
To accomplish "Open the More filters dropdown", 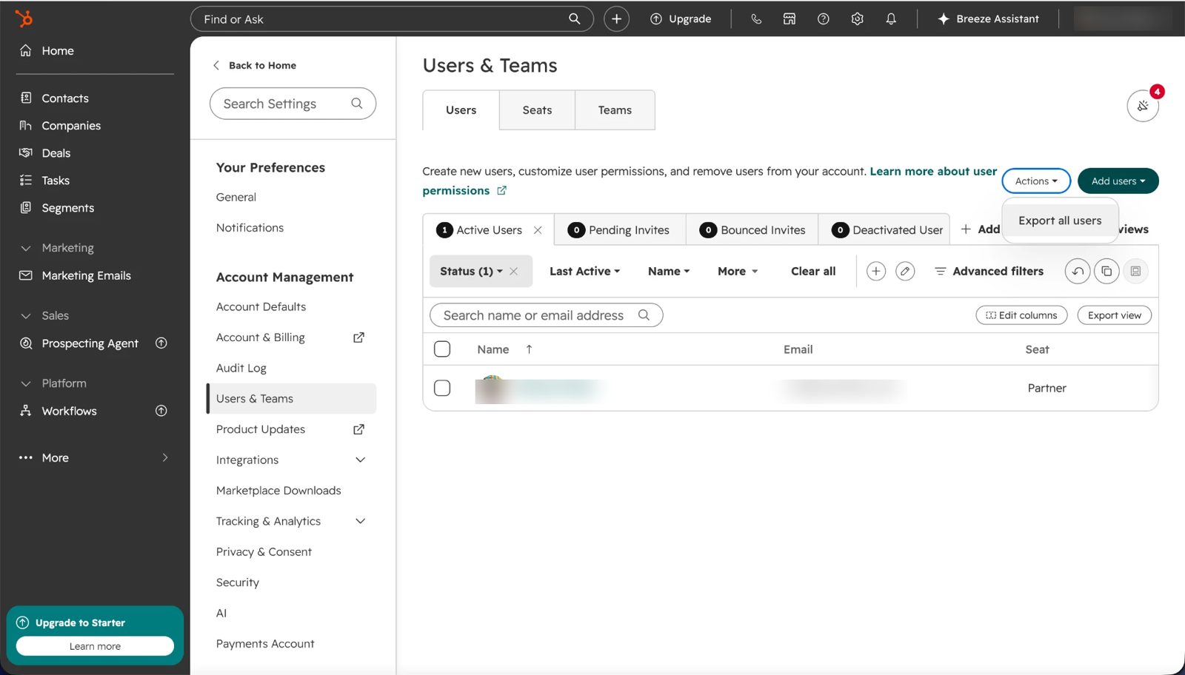I will [x=737, y=271].
